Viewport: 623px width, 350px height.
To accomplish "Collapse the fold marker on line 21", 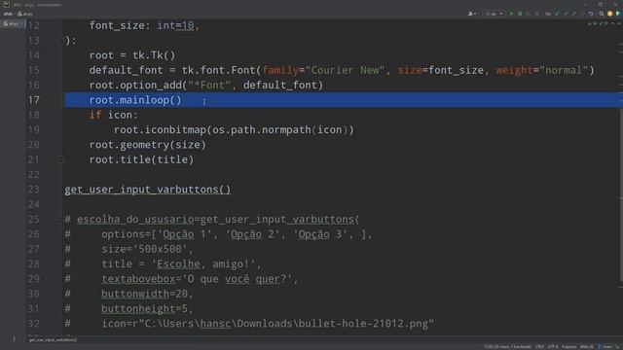I will pos(60,159).
